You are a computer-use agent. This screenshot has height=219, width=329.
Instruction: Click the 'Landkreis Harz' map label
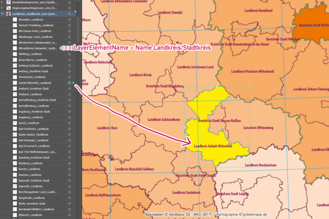(x=107, y=128)
